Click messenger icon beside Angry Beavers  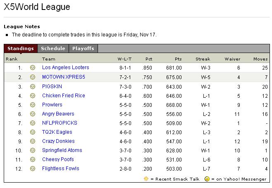point(33,114)
